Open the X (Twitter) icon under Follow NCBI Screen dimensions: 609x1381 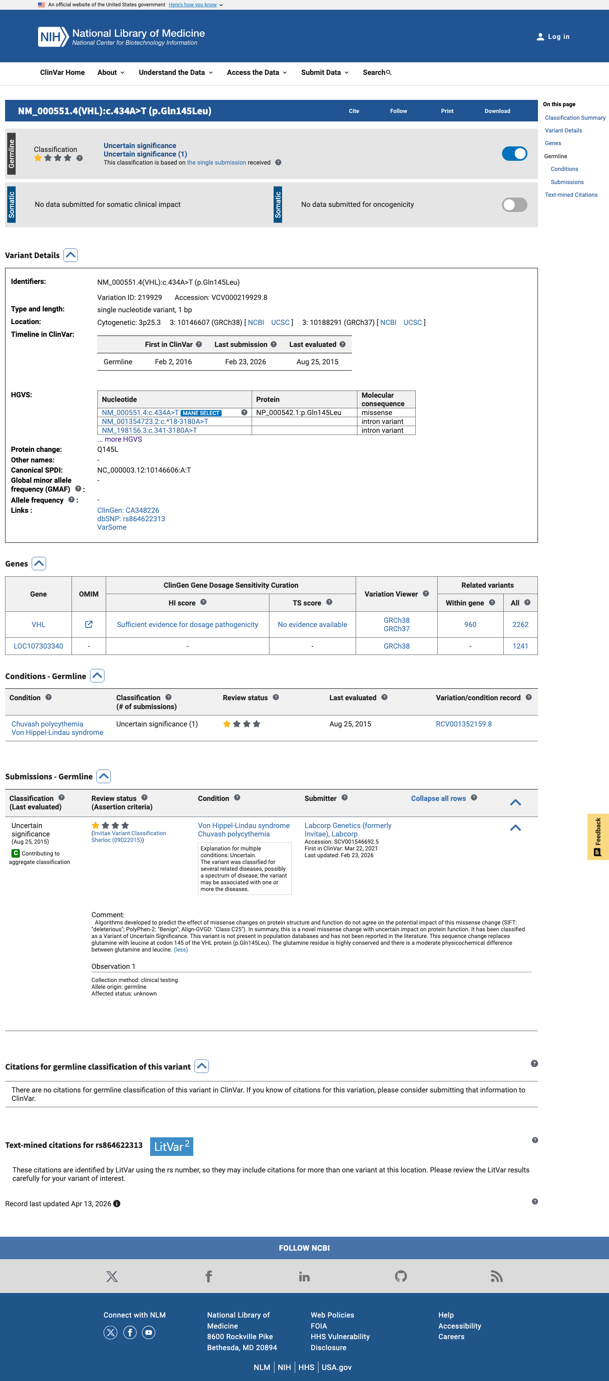tap(112, 1276)
